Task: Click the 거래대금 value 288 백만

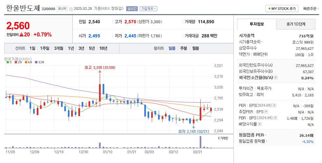Action: click(209, 36)
